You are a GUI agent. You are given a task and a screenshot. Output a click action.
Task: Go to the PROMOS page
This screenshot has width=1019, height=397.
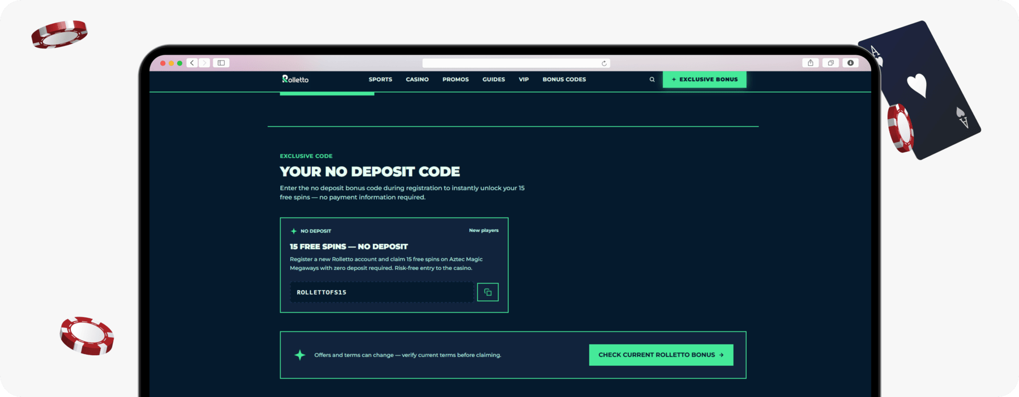[x=456, y=79]
